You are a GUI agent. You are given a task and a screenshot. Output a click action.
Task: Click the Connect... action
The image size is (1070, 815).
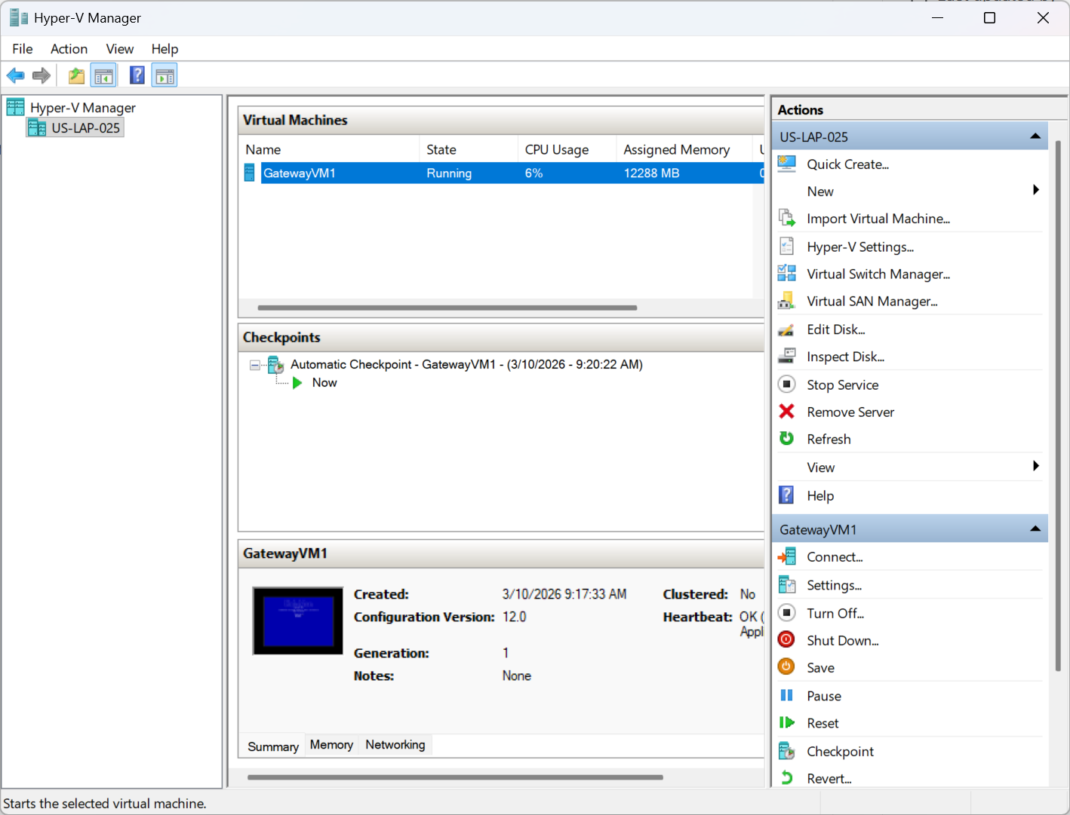[835, 557]
